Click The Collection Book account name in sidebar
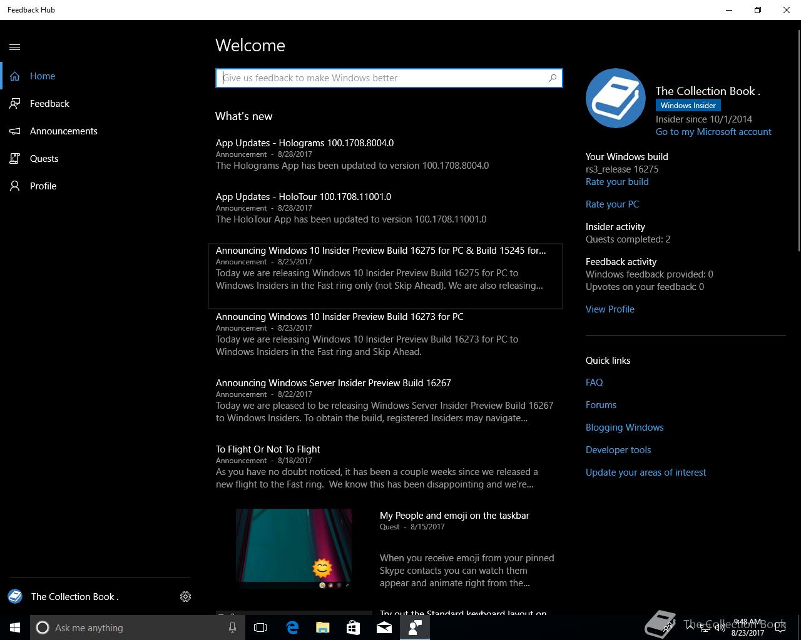This screenshot has height=640, width=801. click(75, 597)
